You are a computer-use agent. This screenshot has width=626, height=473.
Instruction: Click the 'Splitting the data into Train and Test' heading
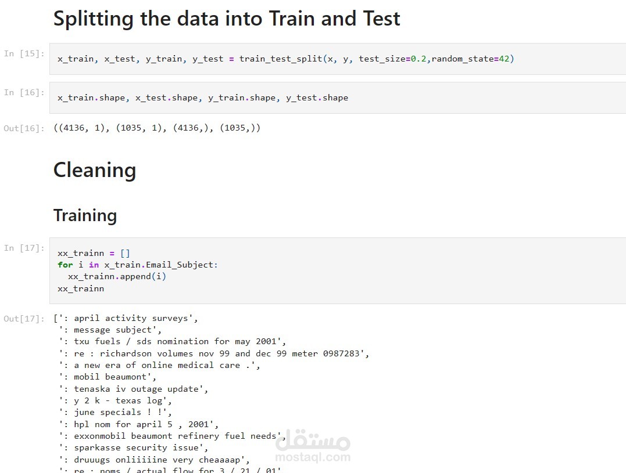227,19
